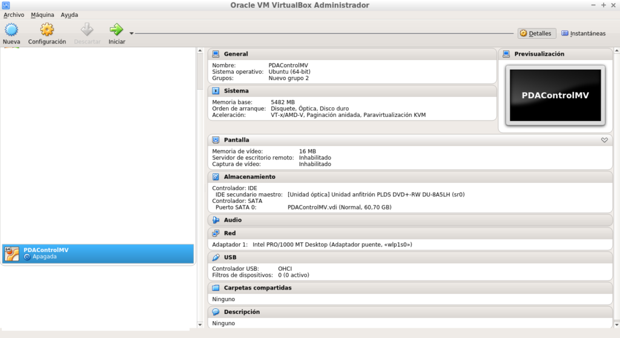Viewport: 620px width, 338px height.
Task: Start the VM with the Iniciar arrow
Action: pos(116,29)
